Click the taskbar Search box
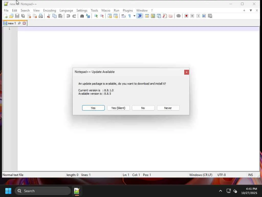This screenshot has height=197, width=262. point(43,191)
